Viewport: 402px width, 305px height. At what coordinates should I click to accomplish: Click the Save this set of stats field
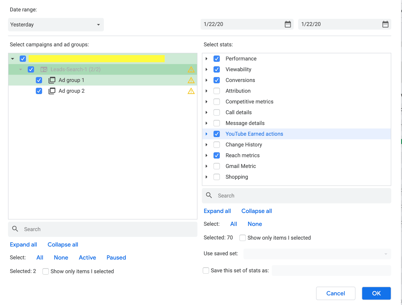331,271
